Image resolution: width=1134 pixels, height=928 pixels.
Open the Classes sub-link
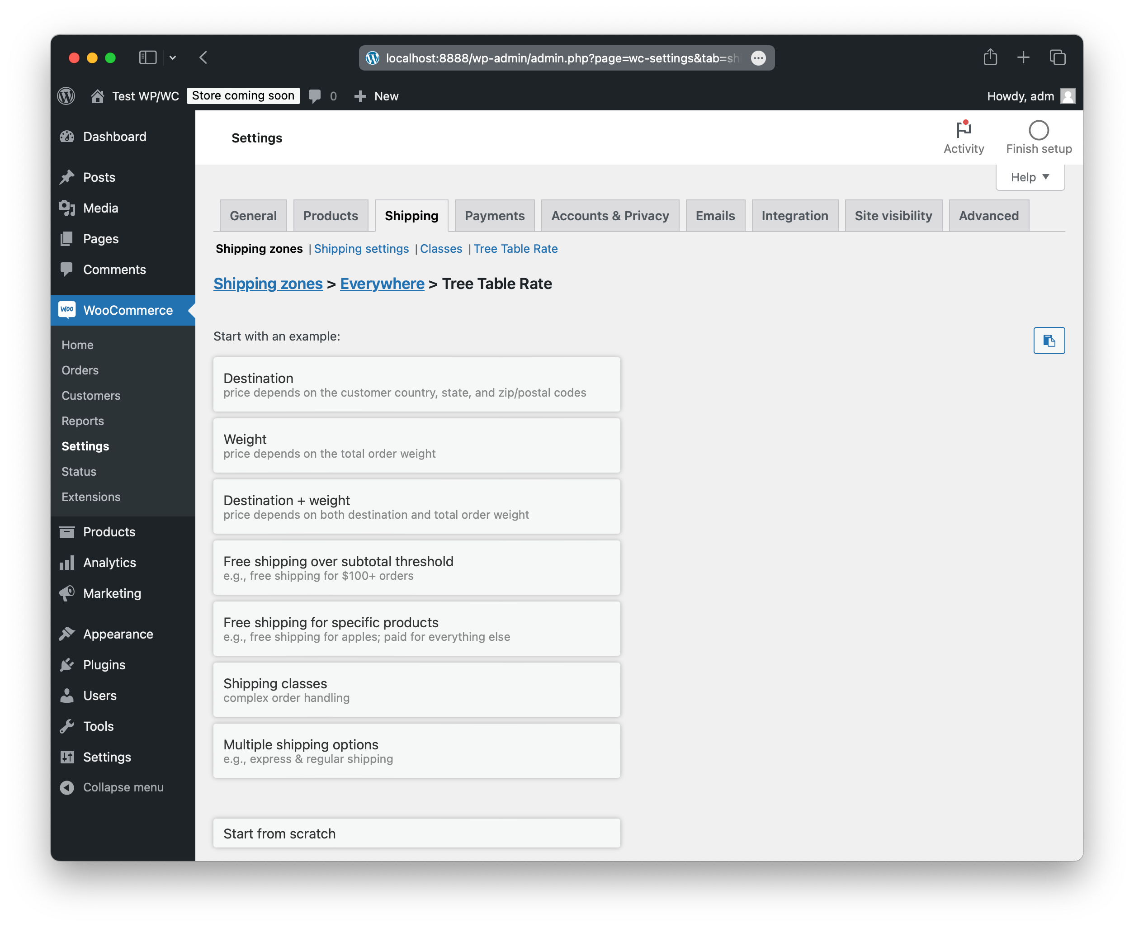pos(441,249)
